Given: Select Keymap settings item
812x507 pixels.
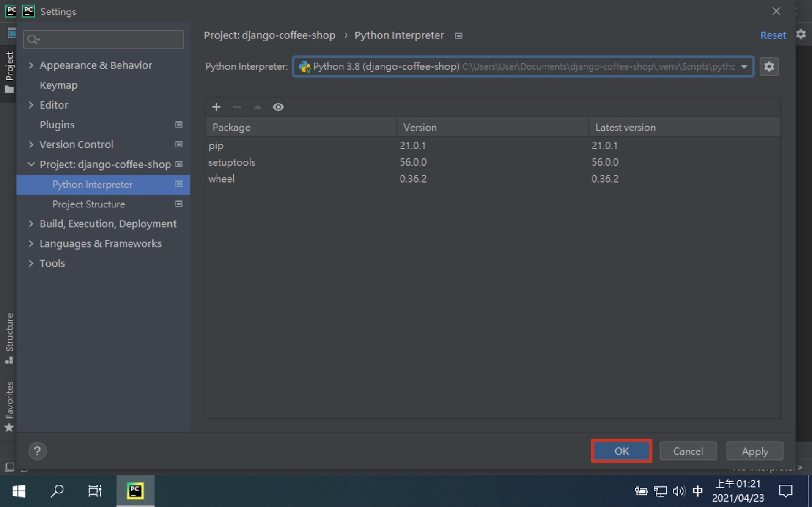Looking at the screenshot, I should click(x=58, y=85).
